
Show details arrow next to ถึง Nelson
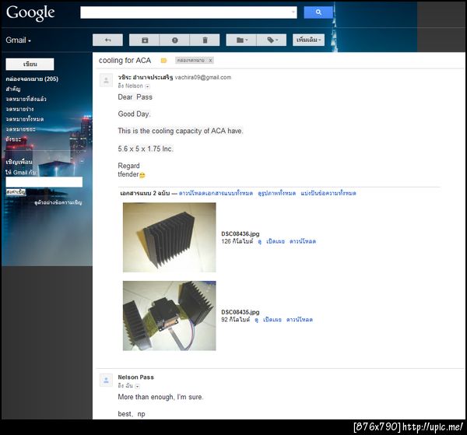click(147, 86)
